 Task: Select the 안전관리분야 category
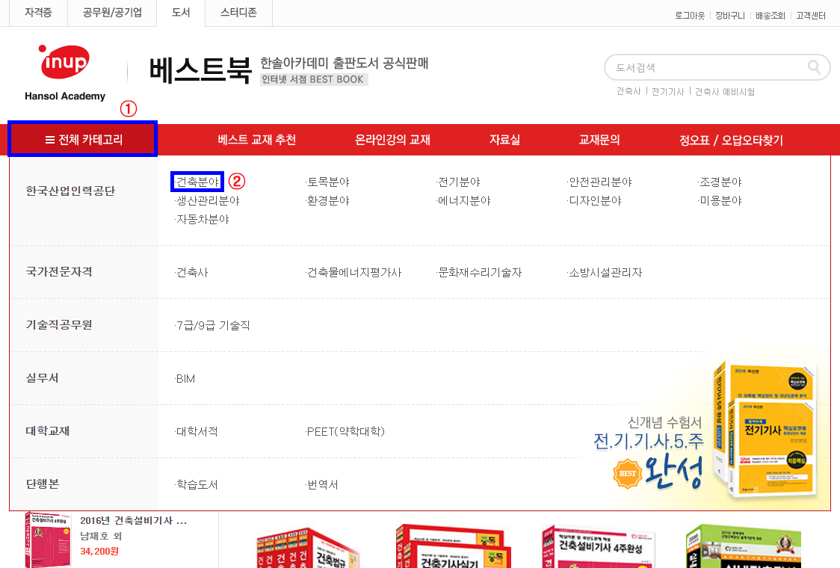pyautogui.click(x=599, y=182)
